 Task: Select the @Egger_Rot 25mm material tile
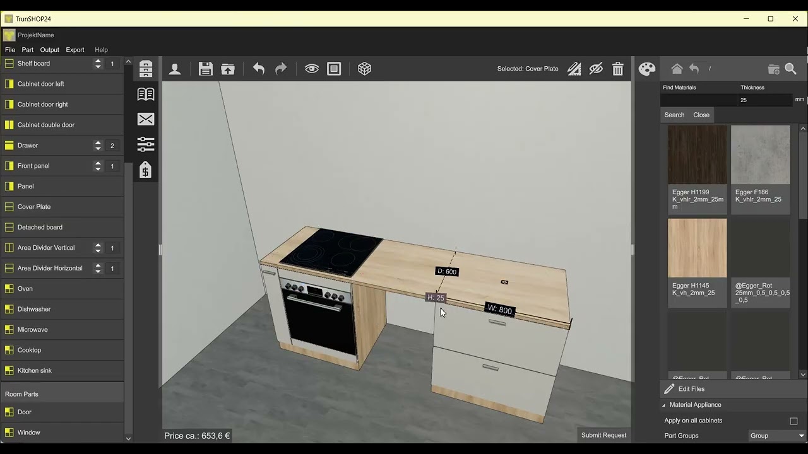click(761, 262)
